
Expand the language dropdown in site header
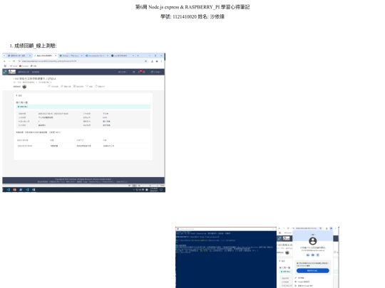tap(123, 72)
